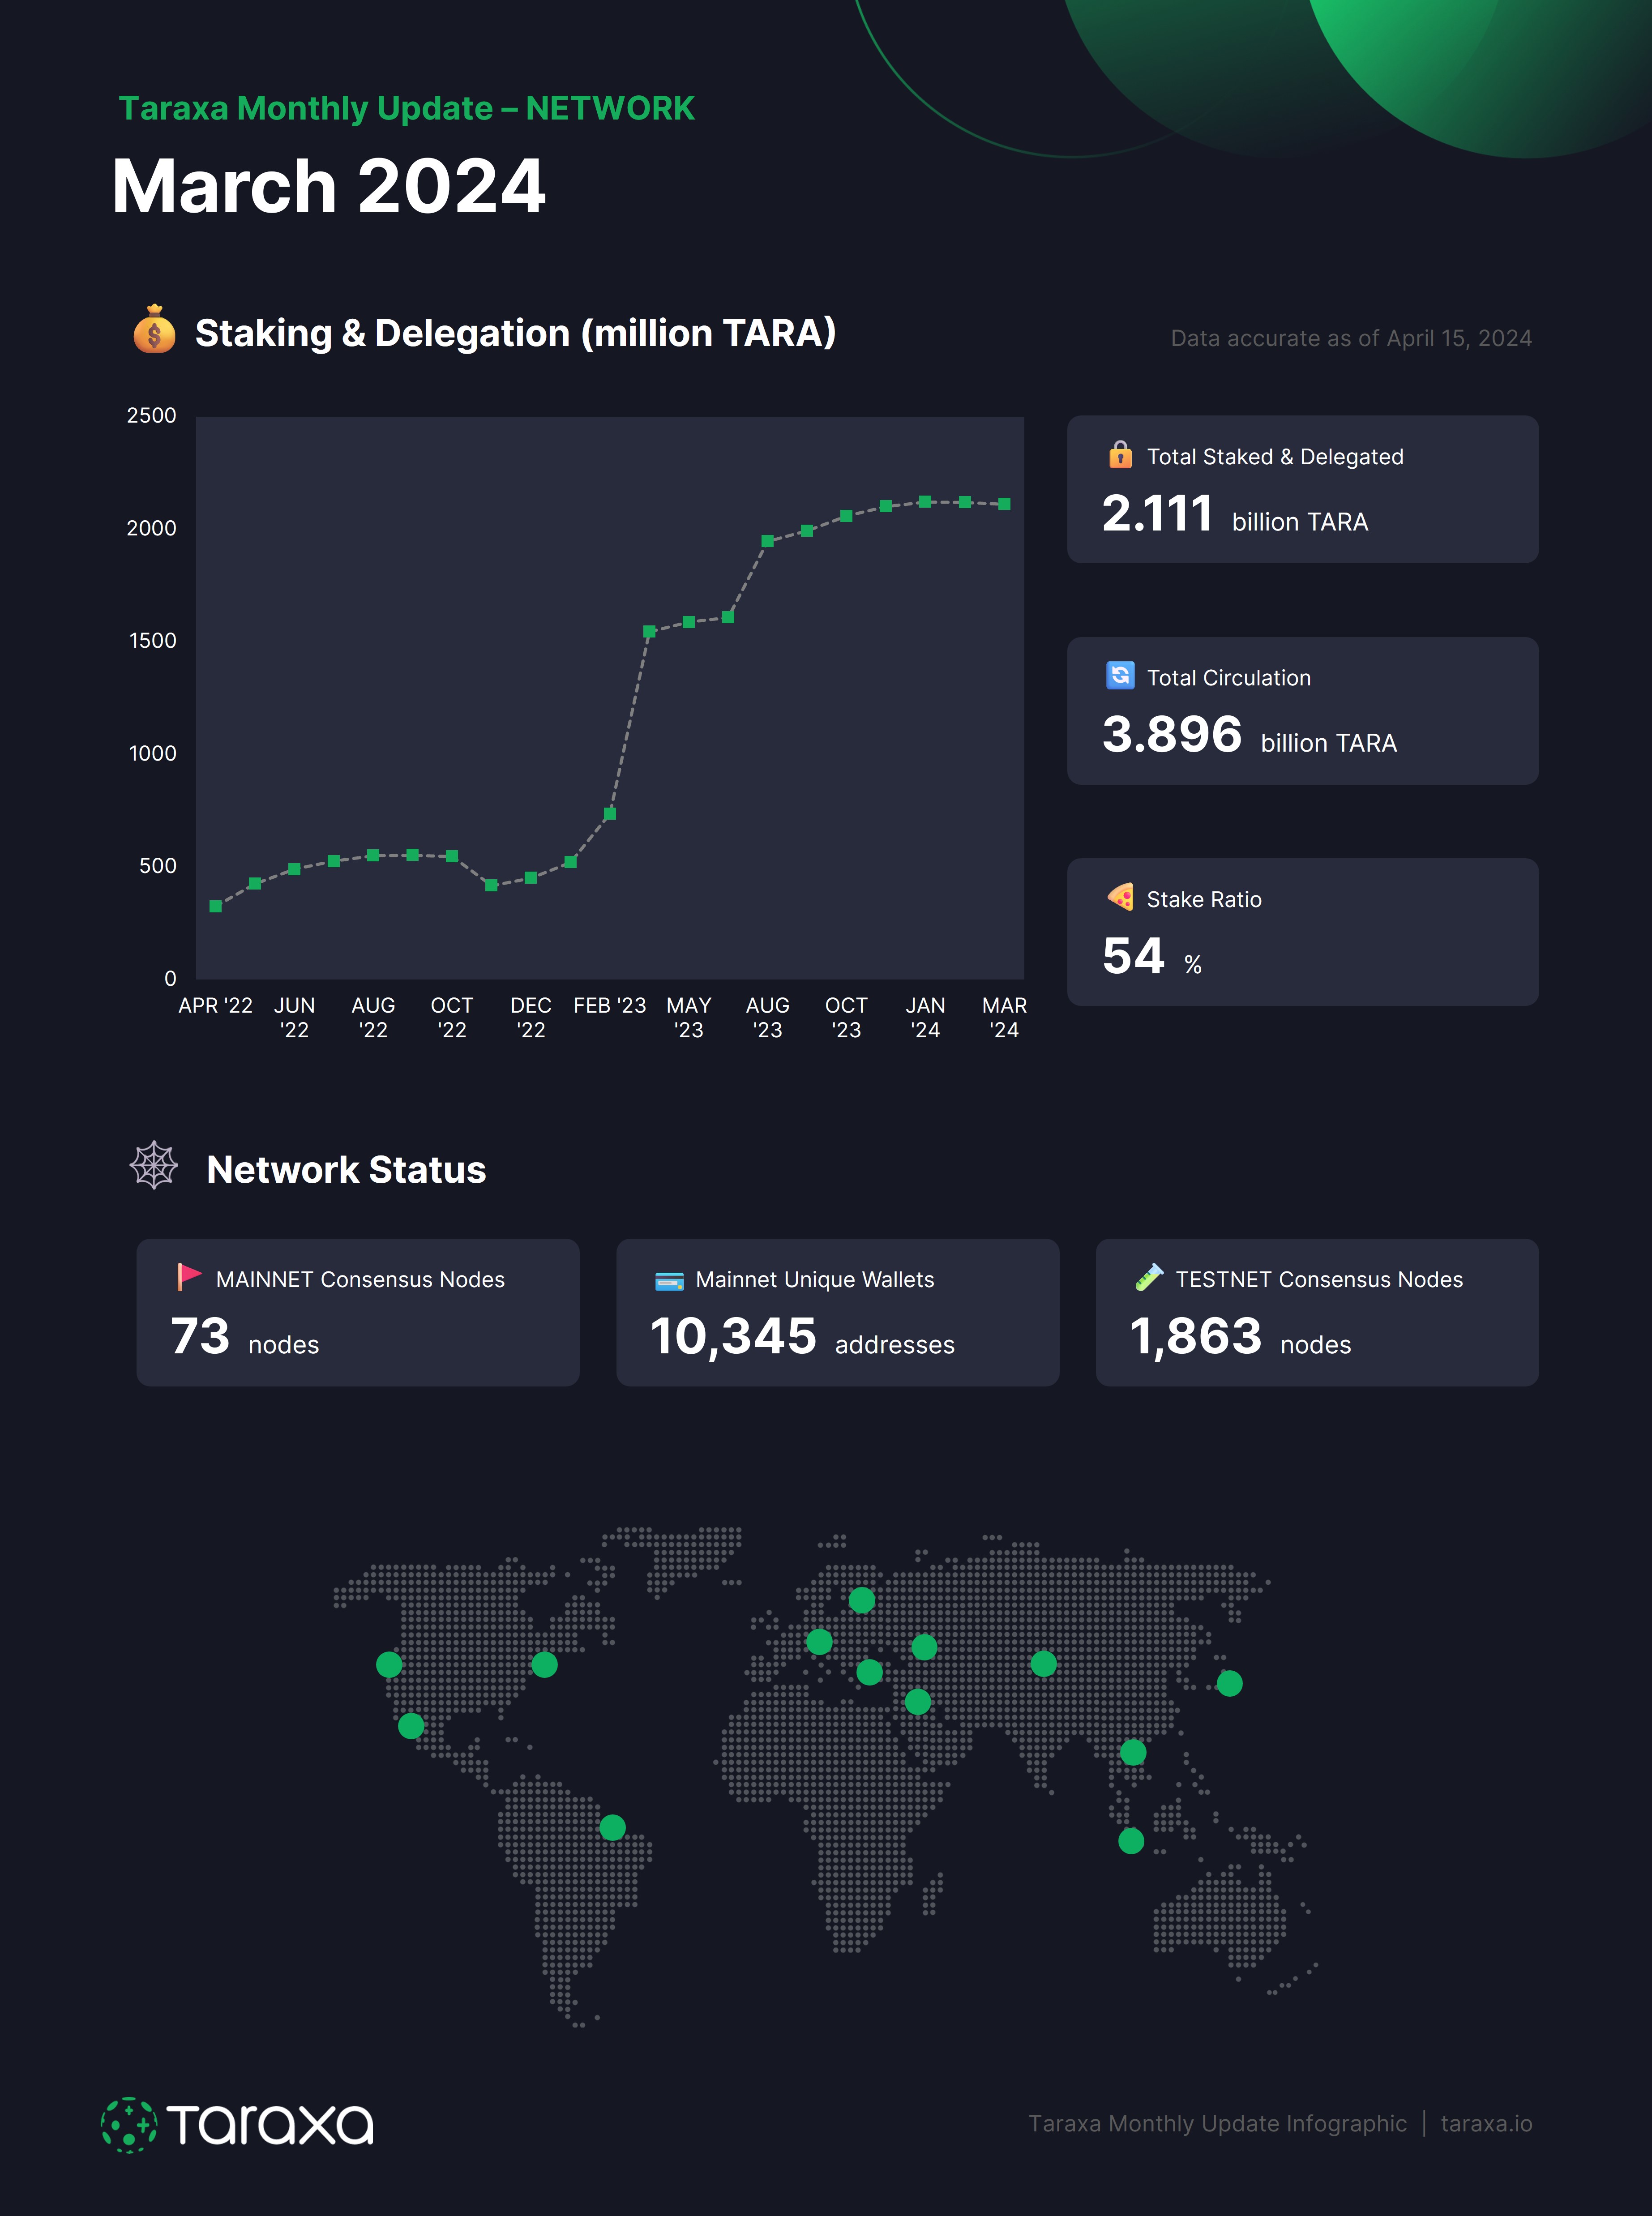Viewport: 1652px width, 2216px height.
Task: Click the chart data point above JAN '24
Action: (x=925, y=502)
